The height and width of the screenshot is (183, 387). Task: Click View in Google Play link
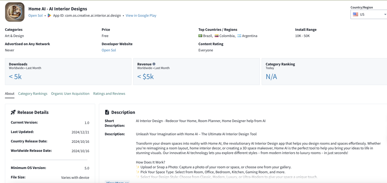[x=141, y=15]
